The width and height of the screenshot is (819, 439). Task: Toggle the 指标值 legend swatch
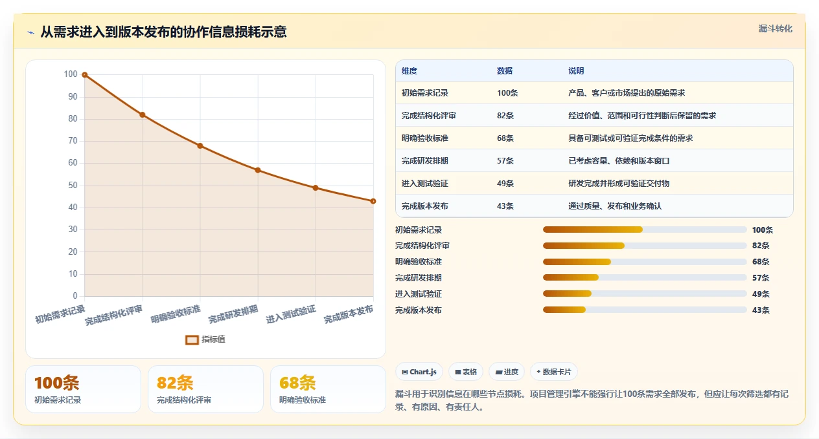coord(192,339)
